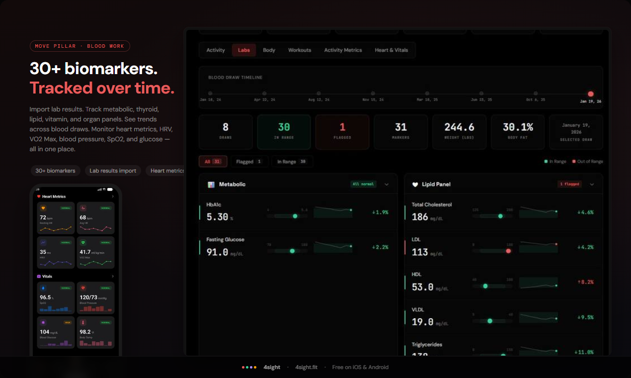This screenshot has height=378, width=631.
Task: Click the LDL trend sparkline
Action: pyautogui.click(x=539, y=247)
